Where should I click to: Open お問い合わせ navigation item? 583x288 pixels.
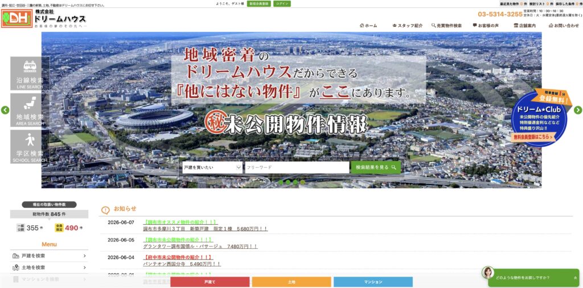[x=564, y=26]
